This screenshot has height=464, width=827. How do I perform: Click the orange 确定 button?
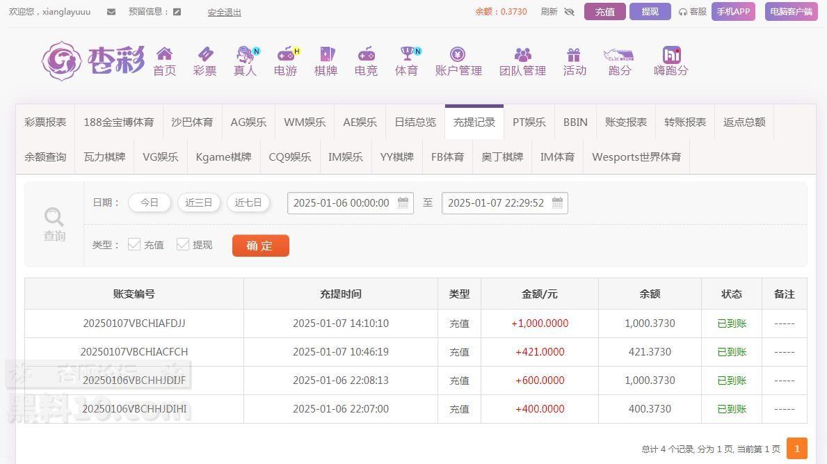[x=261, y=246]
